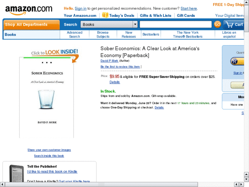Open Shop All Departments menu
Image resolution: width=249 pixels, height=187 pixels.
pos(32,25)
